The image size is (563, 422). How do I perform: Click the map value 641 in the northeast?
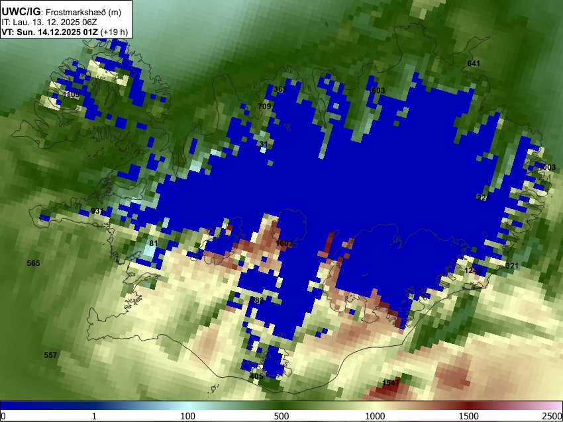coord(473,63)
